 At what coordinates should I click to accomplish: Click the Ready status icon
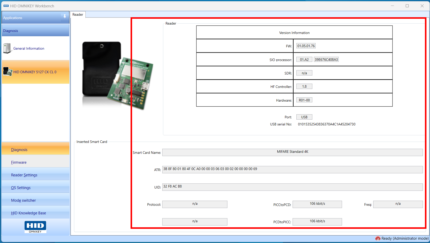[378, 238]
